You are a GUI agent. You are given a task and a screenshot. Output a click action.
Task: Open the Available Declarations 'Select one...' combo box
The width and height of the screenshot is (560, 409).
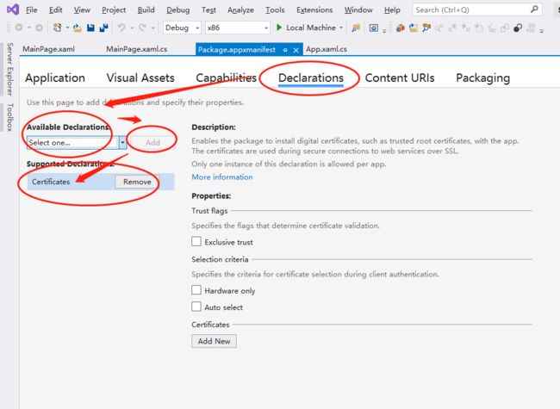[x=77, y=142]
